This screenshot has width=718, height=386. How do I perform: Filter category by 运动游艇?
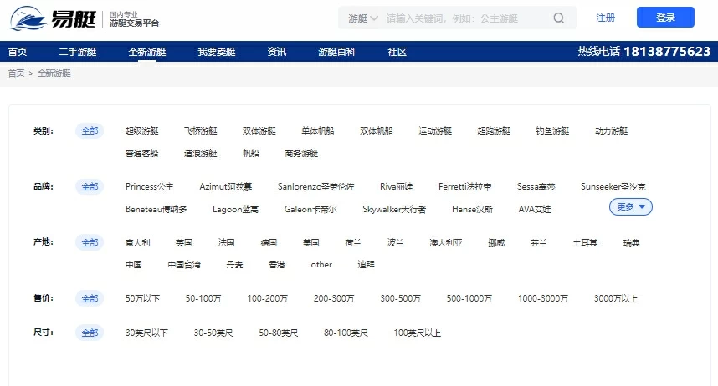(x=435, y=131)
